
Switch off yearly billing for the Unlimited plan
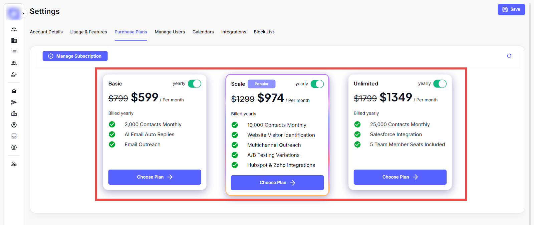click(440, 84)
